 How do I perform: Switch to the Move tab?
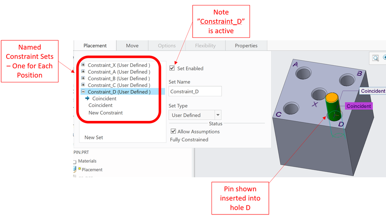tap(132, 46)
